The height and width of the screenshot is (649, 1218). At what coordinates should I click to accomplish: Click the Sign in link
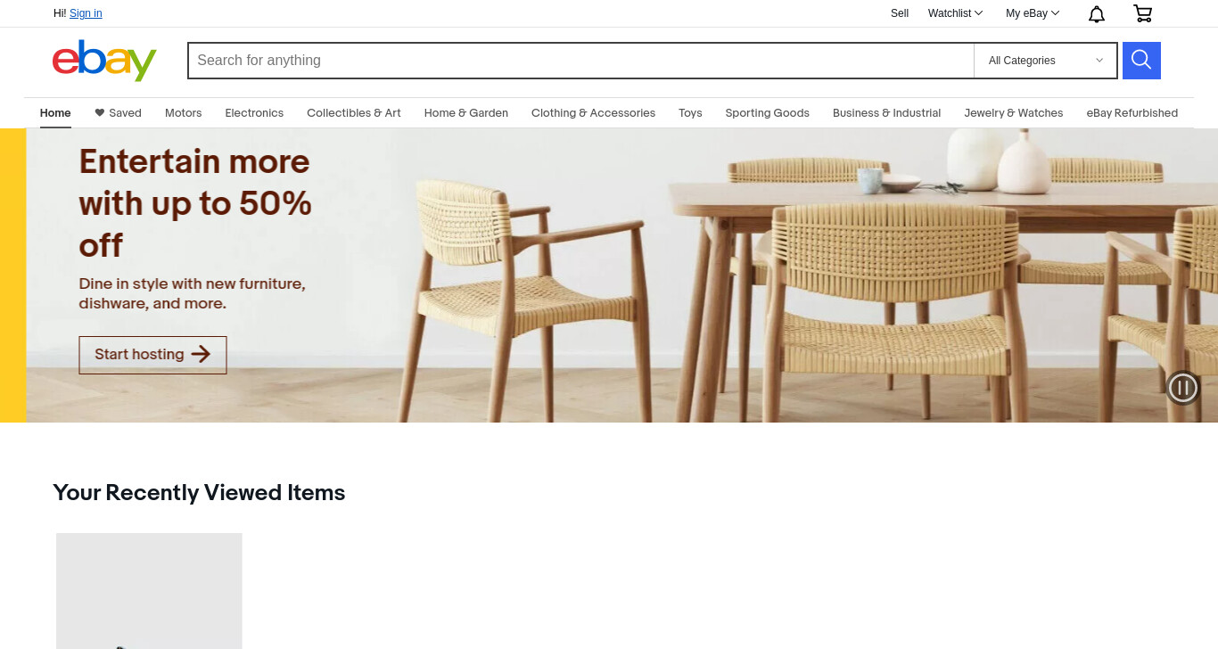pyautogui.click(x=86, y=13)
